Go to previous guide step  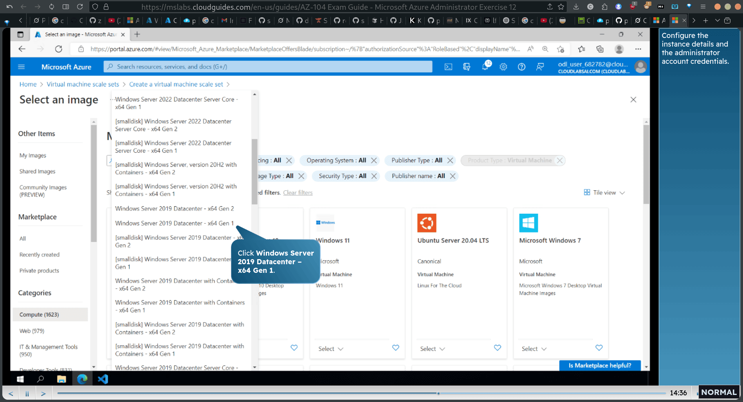[11, 394]
